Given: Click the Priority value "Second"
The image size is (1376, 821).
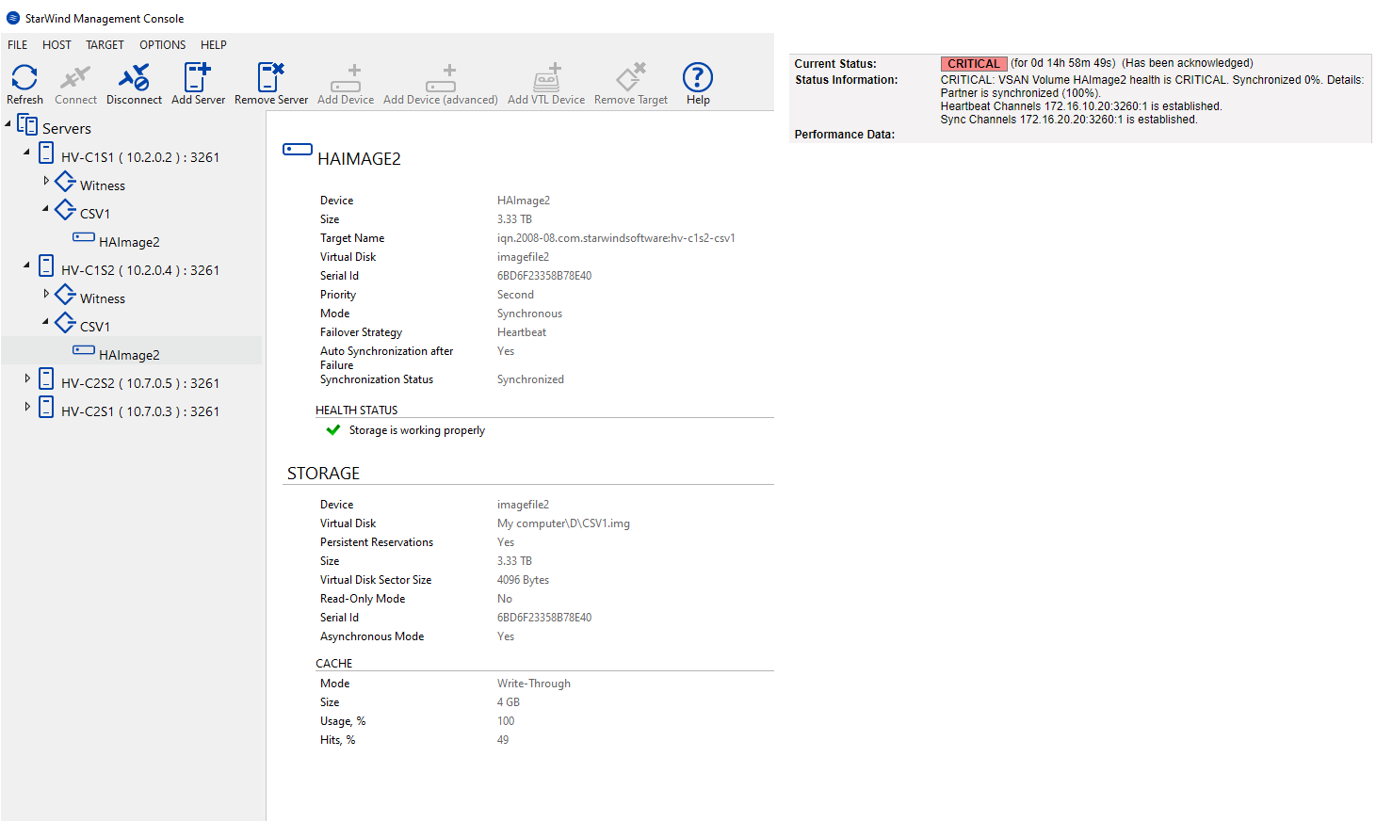Looking at the screenshot, I should coord(515,295).
